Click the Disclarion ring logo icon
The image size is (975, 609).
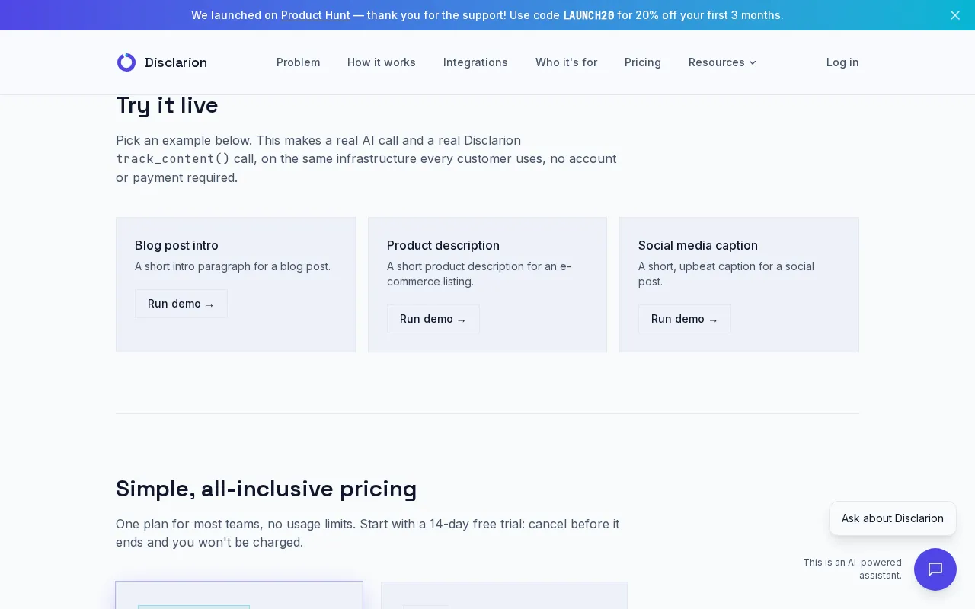click(x=126, y=62)
